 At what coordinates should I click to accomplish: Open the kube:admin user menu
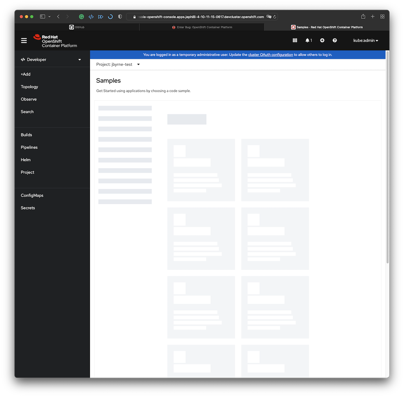coord(366,40)
